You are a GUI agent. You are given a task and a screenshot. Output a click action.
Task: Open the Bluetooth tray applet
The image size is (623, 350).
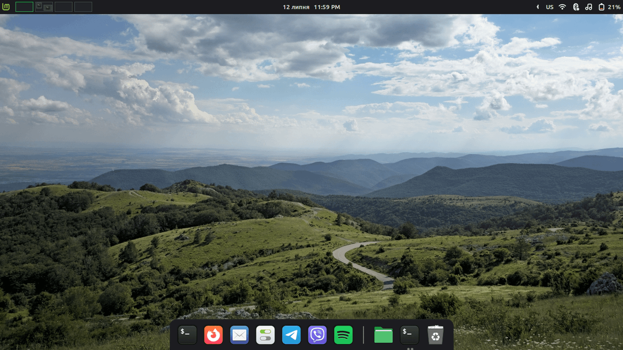tap(576, 7)
